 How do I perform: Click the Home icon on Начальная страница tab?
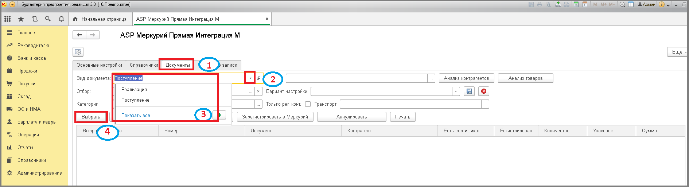pyautogui.click(x=75, y=19)
